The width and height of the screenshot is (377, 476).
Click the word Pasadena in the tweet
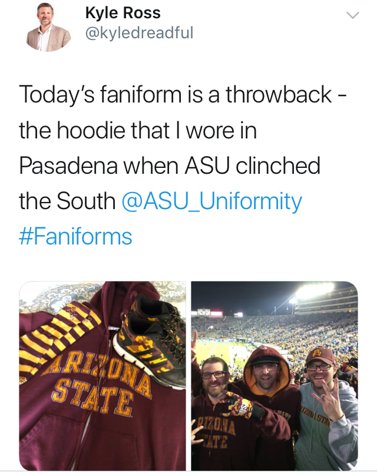[68, 166]
